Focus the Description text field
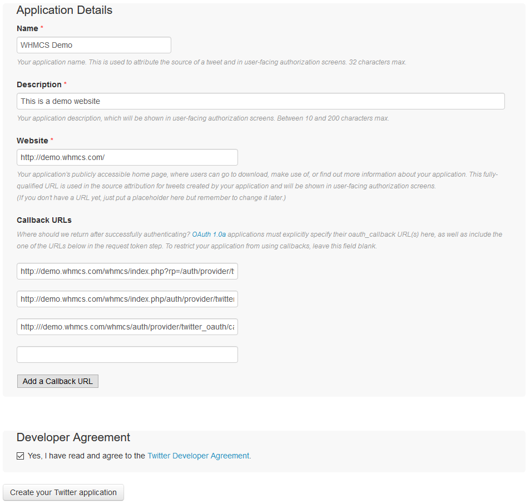Screen dimensions: 530x504 point(260,101)
